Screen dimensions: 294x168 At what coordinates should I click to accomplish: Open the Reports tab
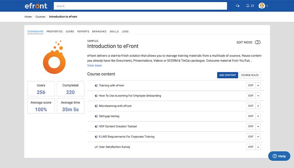click(83, 31)
